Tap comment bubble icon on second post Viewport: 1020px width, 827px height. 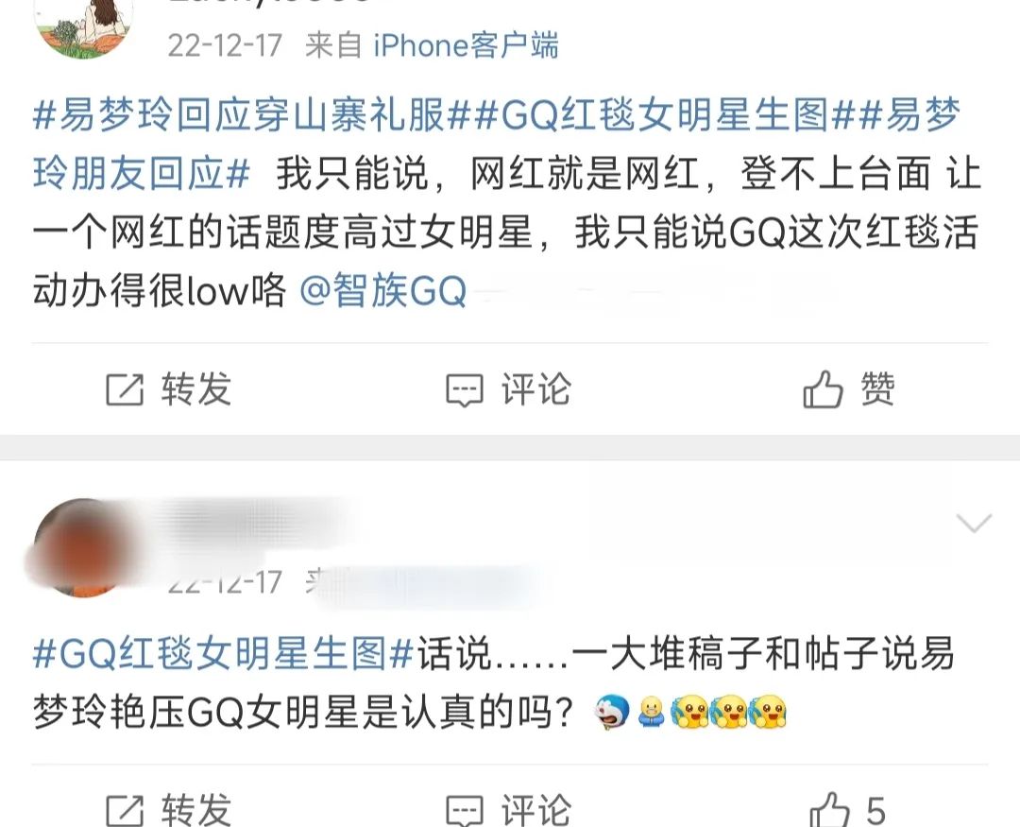pyautogui.click(x=465, y=811)
